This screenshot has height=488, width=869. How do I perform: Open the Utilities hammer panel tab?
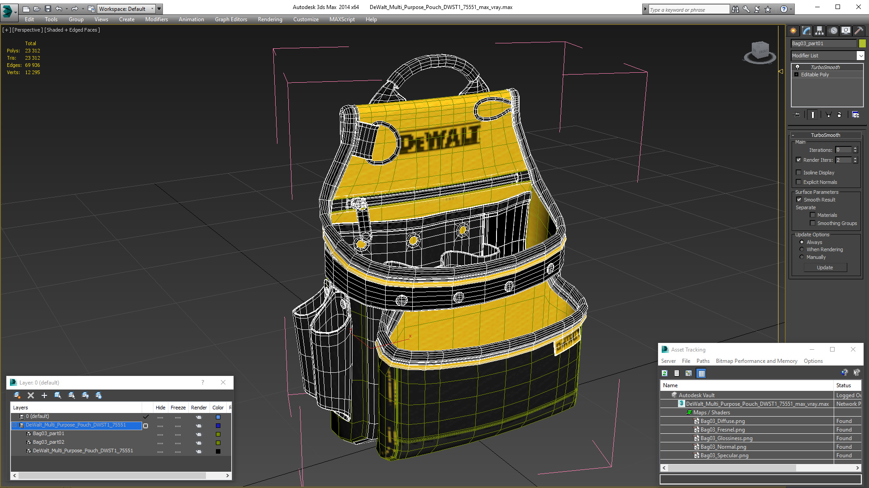click(859, 31)
